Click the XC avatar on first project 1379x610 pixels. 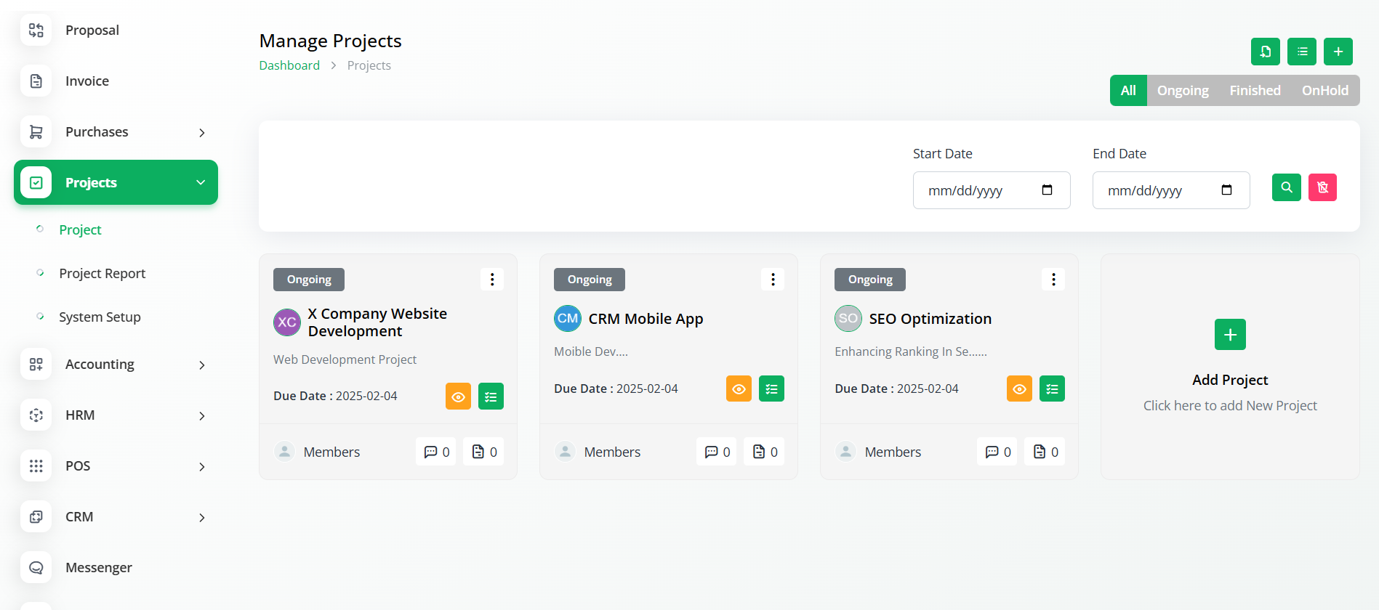[x=287, y=322]
